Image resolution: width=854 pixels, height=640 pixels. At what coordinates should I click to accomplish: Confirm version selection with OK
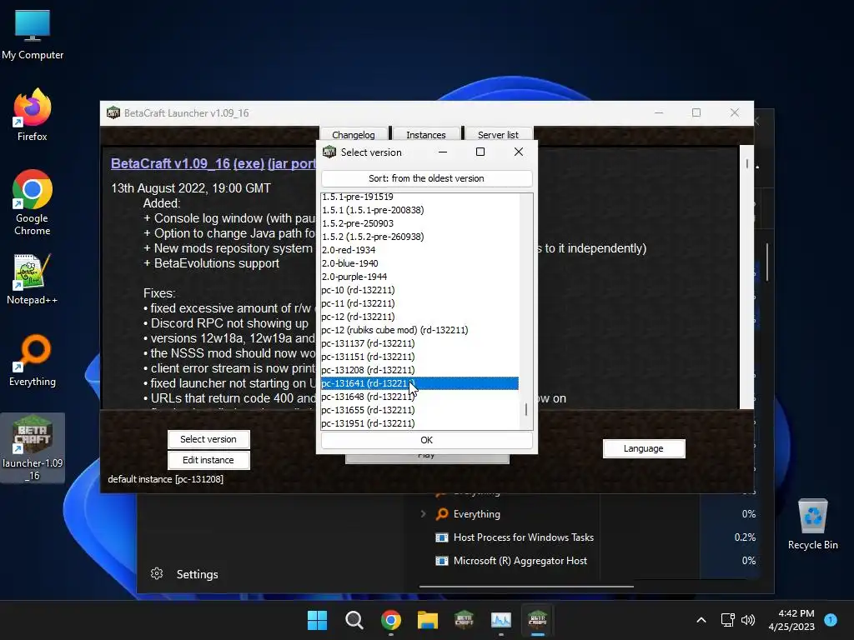coord(426,440)
